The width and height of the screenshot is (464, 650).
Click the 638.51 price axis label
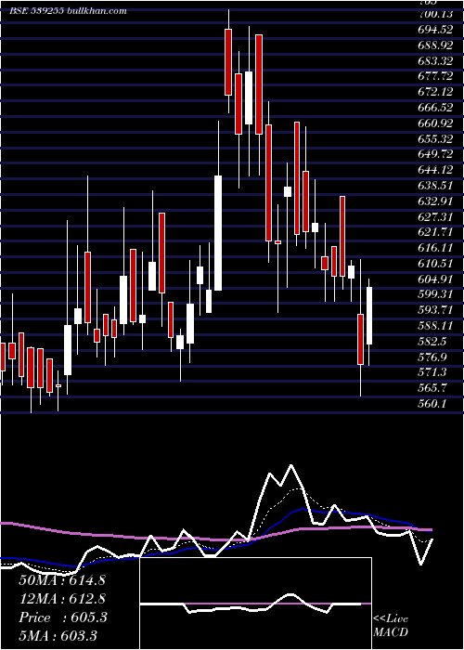click(x=436, y=186)
